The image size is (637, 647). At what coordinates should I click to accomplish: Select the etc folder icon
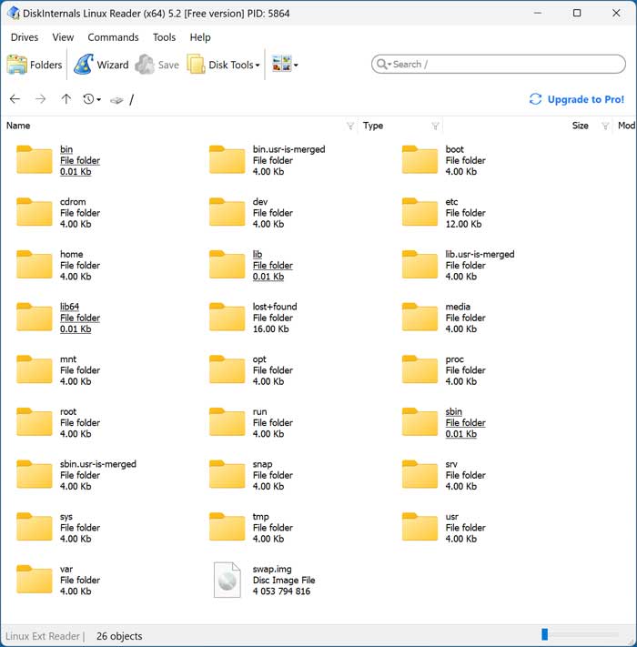420,212
